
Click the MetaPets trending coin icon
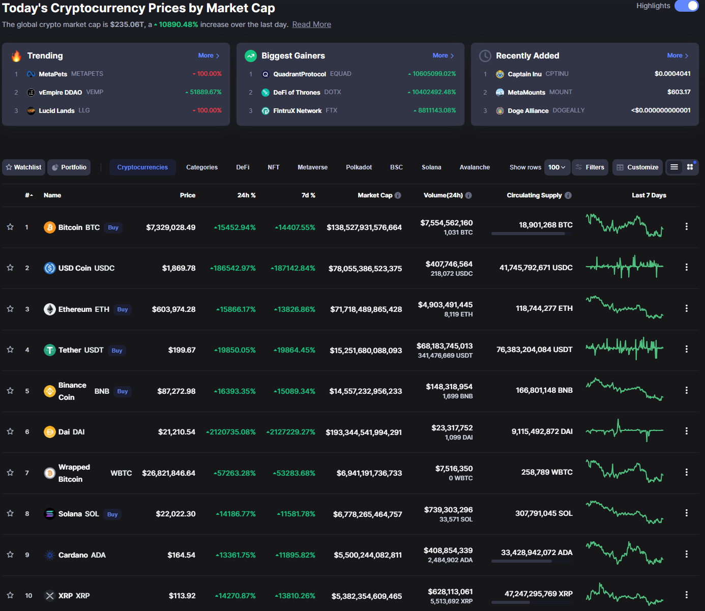(x=31, y=74)
